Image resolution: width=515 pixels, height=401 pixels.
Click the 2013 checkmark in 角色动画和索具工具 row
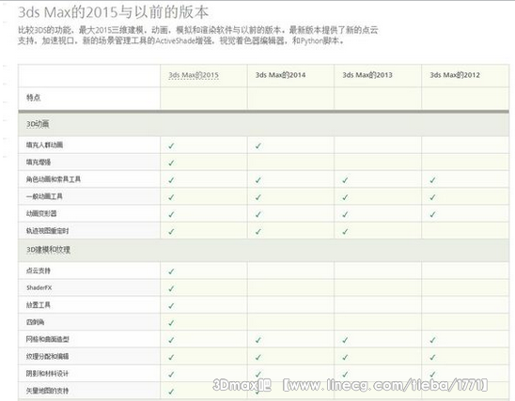345,179
